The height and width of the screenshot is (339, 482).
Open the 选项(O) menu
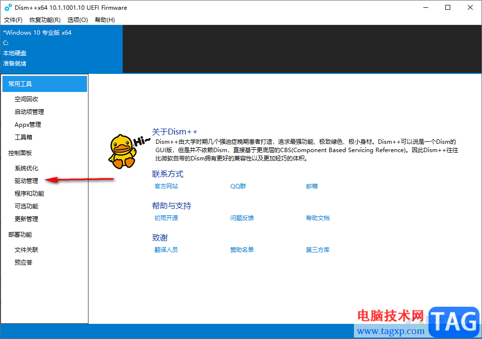click(77, 20)
